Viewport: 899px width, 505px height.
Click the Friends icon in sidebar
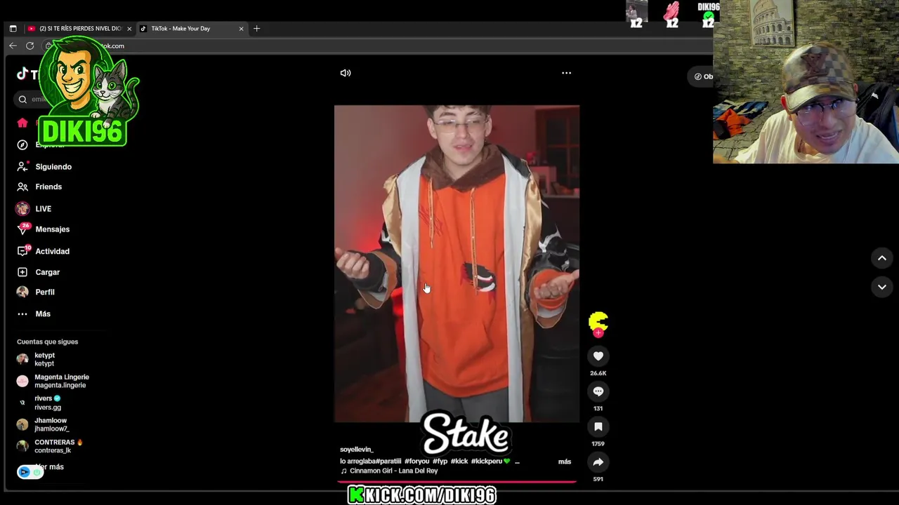tap(22, 187)
